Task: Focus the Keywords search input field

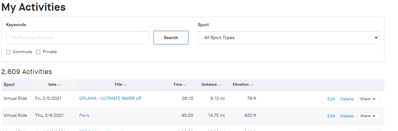Action: [x=78, y=37]
